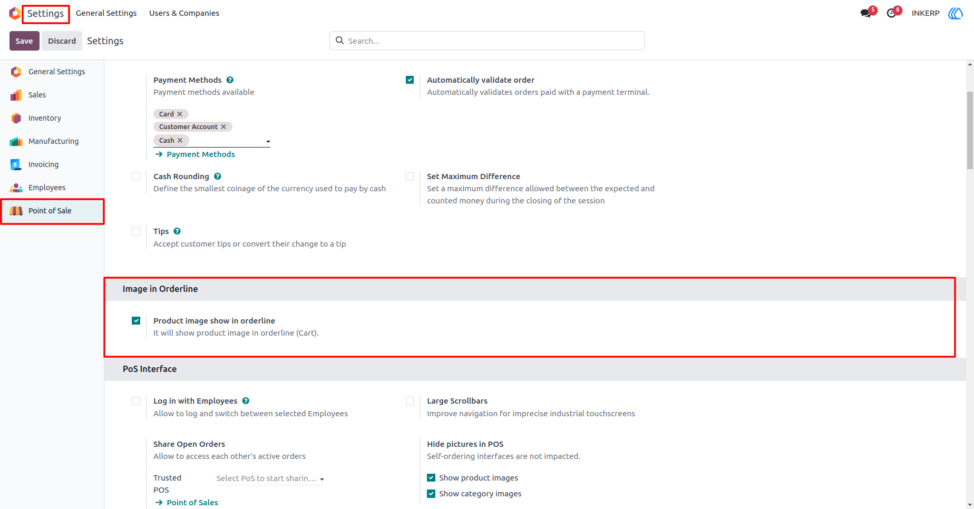Enable the Cash Rounding checkbox

[136, 177]
